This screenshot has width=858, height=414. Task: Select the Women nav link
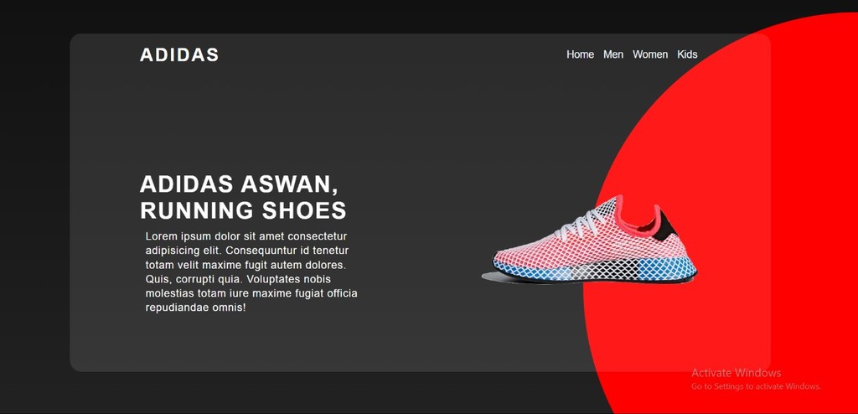click(x=650, y=54)
